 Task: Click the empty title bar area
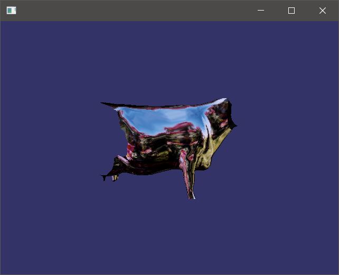click(x=132, y=11)
